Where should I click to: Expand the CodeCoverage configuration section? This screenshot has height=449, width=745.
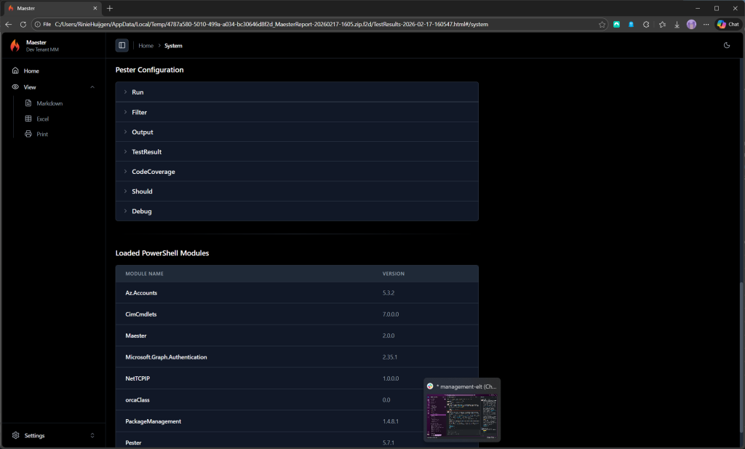[297, 172]
